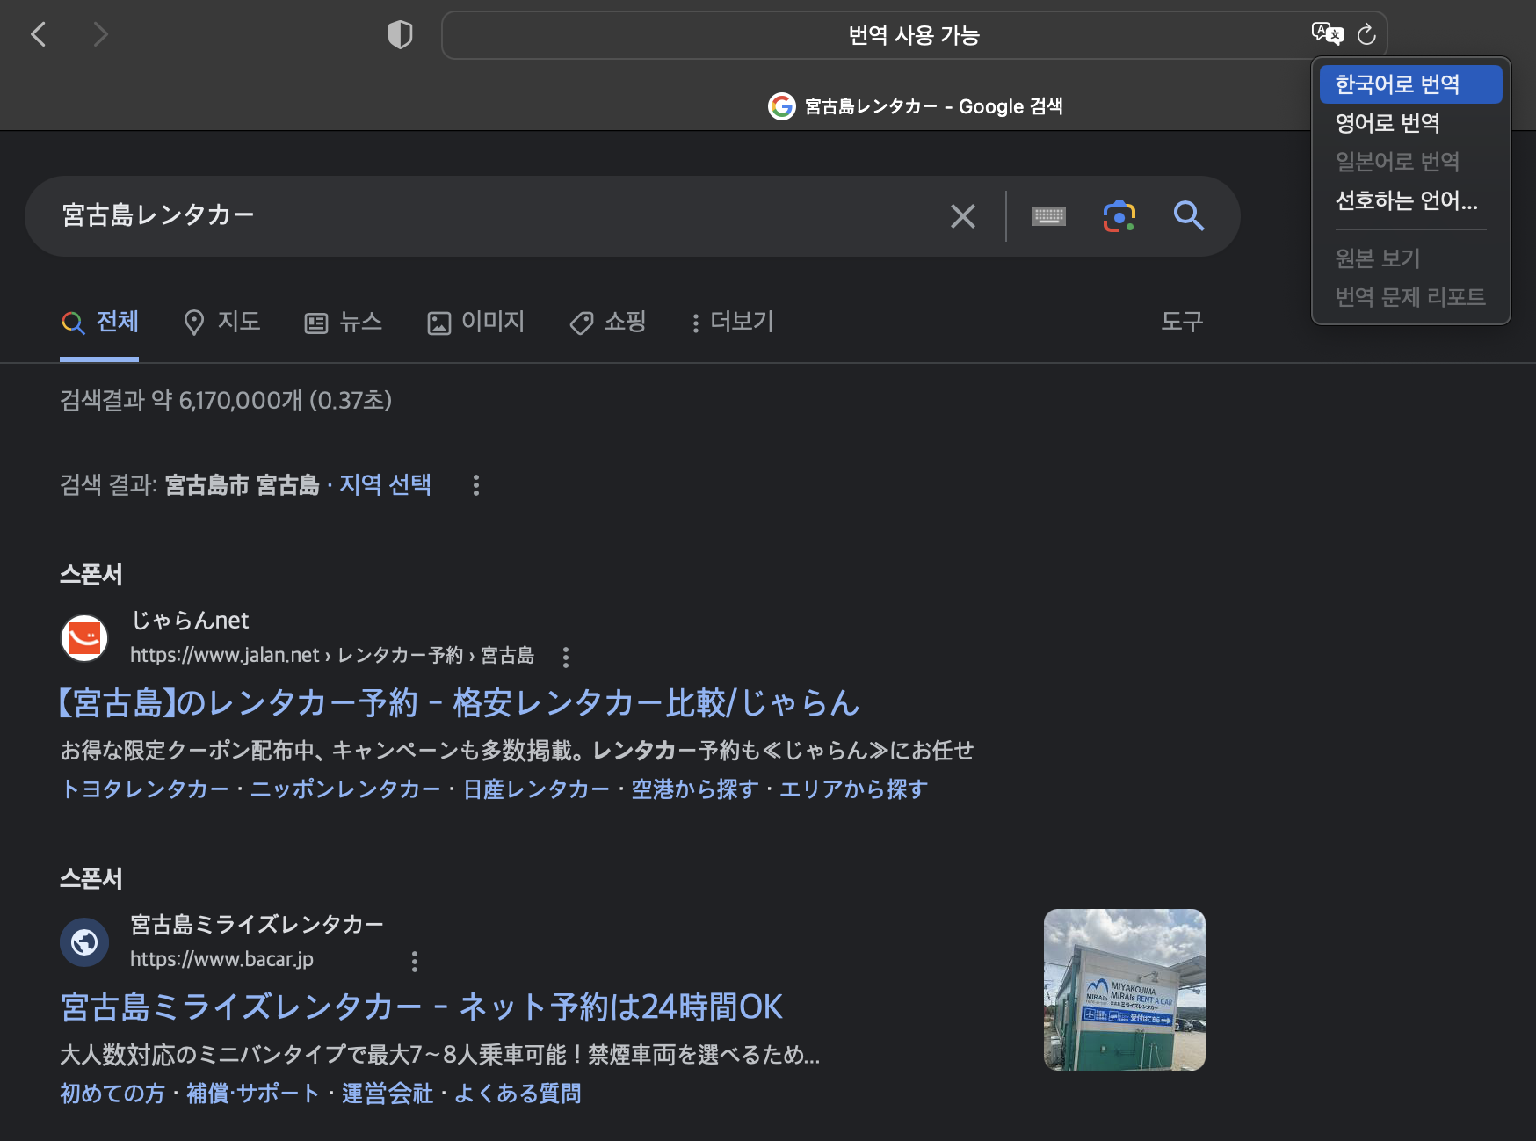Viewport: 1536px width, 1141px height.
Task: Click grayed 일본어로 번역 entry
Action: 1410,162
